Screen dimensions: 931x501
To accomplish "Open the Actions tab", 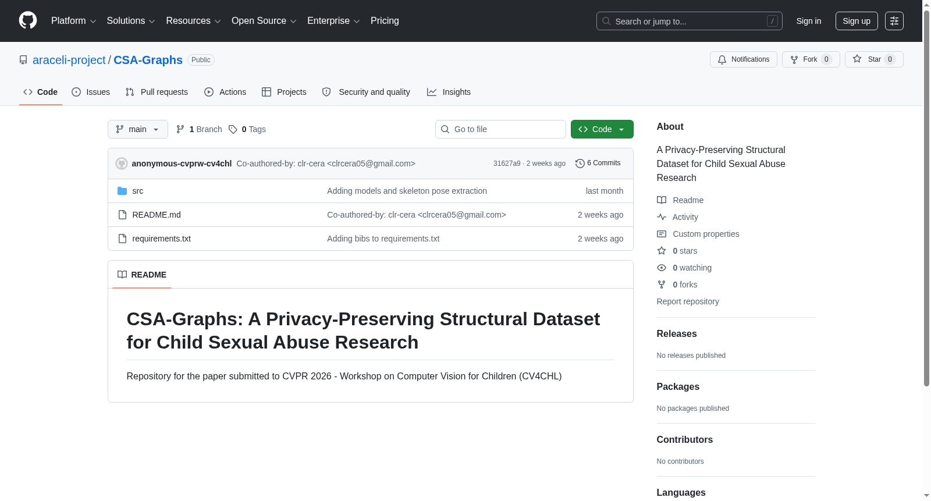I will pyautogui.click(x=225, y=92).
